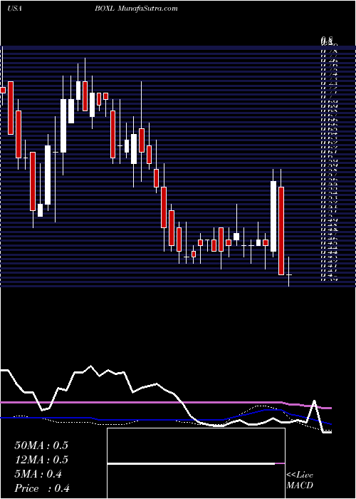Click the <<Live MACD label

300,480
